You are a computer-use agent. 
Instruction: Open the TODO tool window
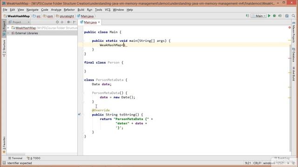34,158
